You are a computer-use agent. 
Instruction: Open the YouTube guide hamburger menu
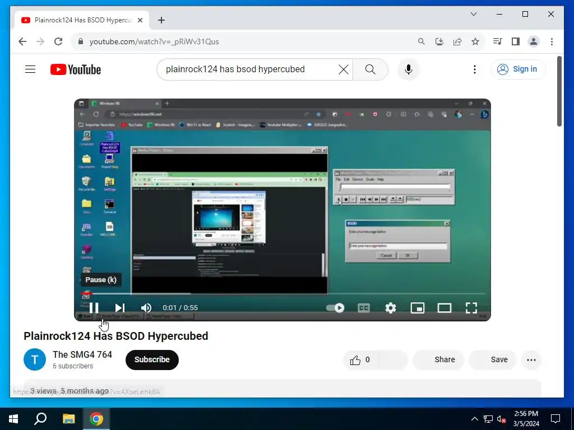pos(30,69)
